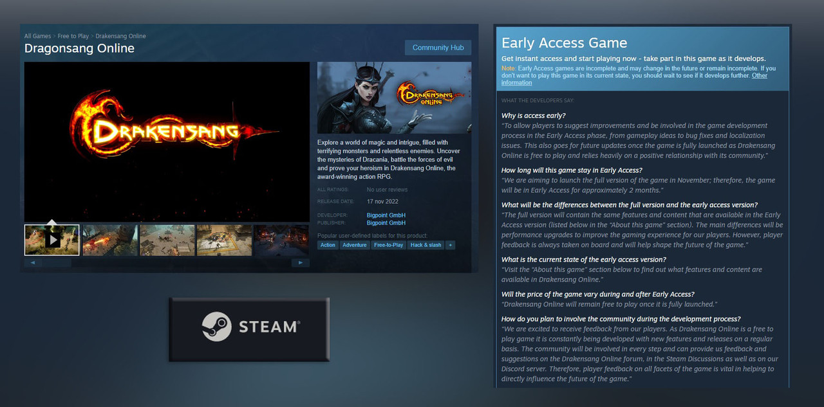The image size is (824, 407).
Task: Click the Steam logo button
Action: pos(249,329)
